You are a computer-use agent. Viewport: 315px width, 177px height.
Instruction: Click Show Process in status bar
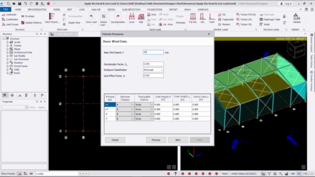(x=8, y=174)
